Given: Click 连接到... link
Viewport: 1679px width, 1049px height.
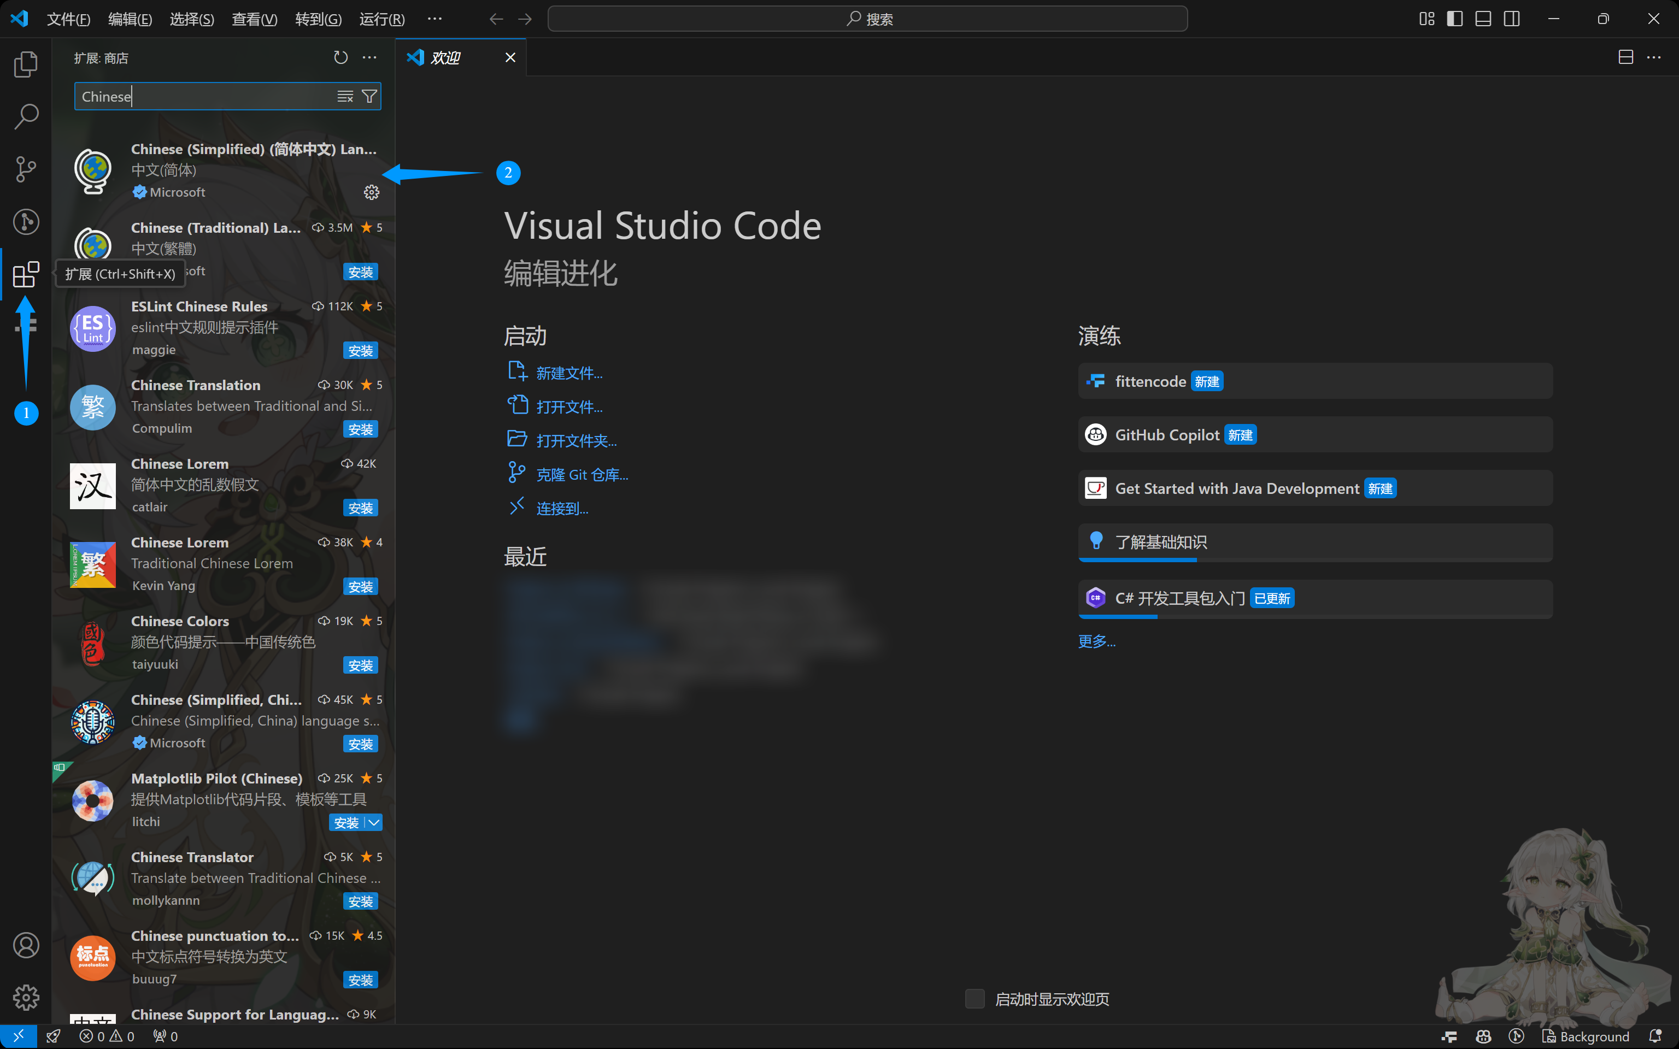Looking at the screenshot, I should [x=562, y=509].
